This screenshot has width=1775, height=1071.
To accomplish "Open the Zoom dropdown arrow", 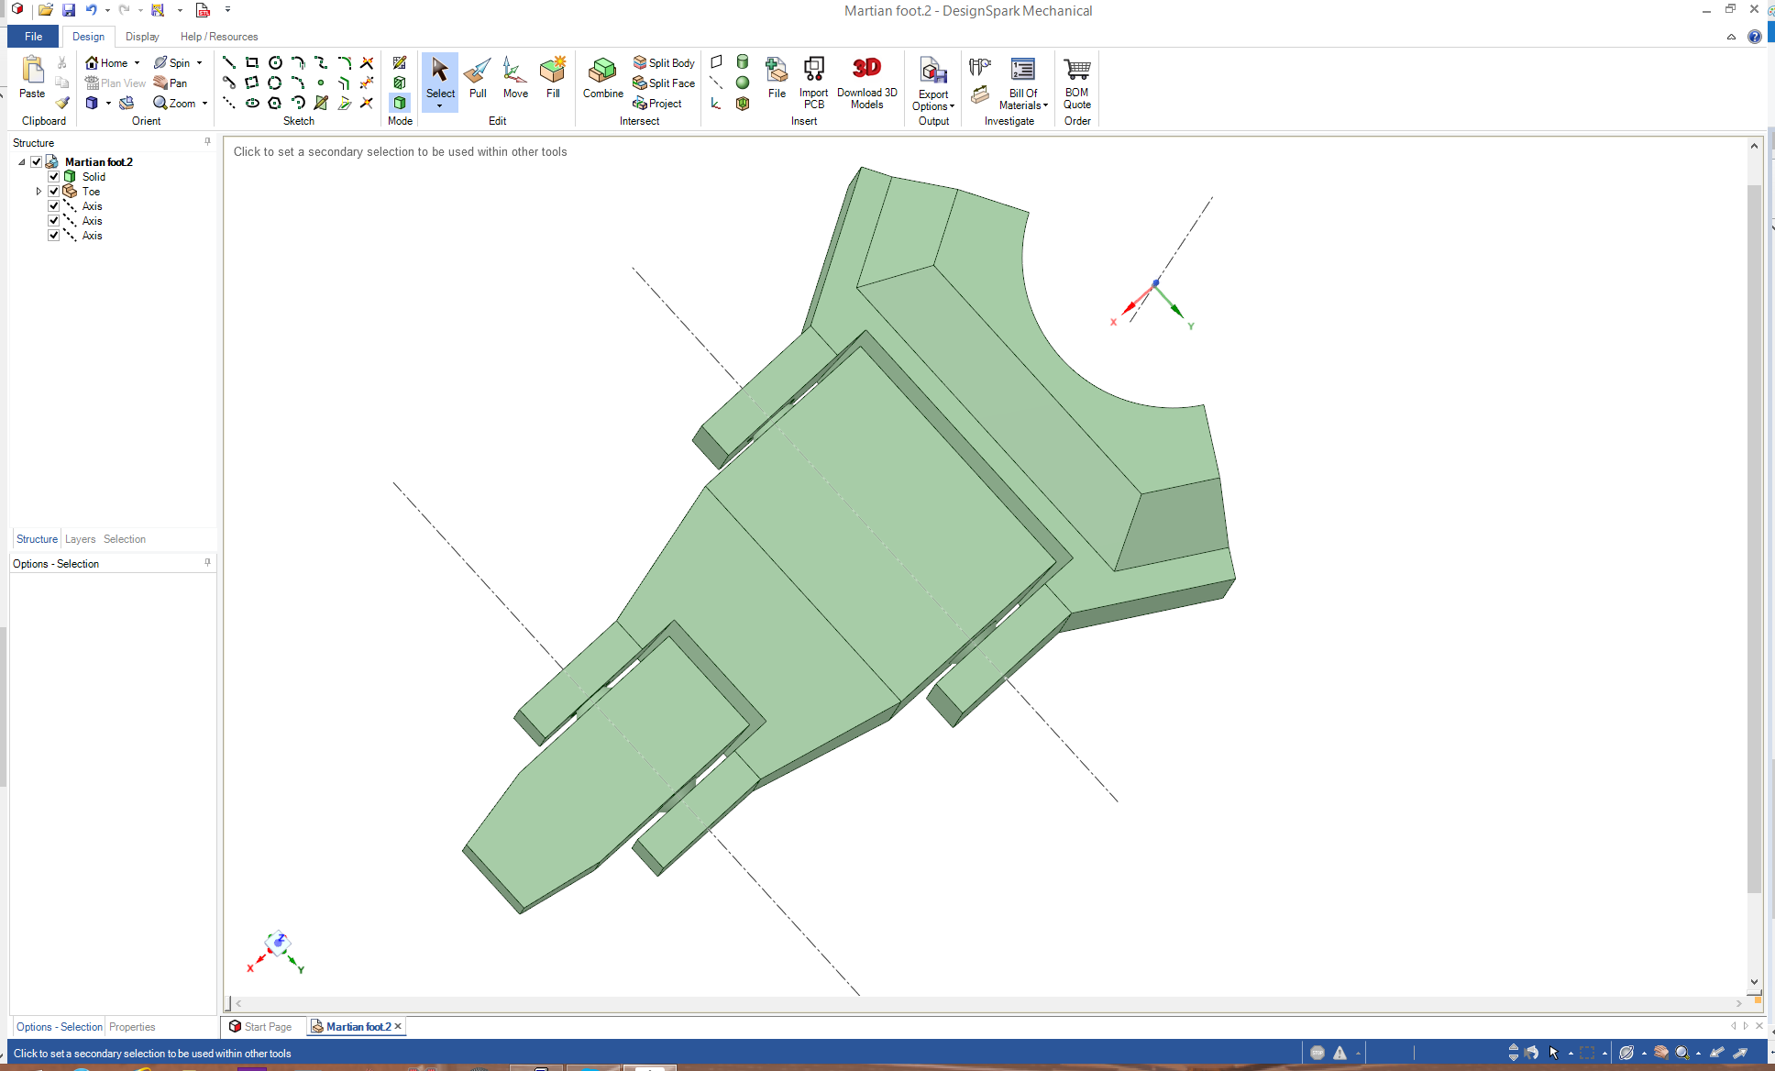I will [x=204, y=104].
